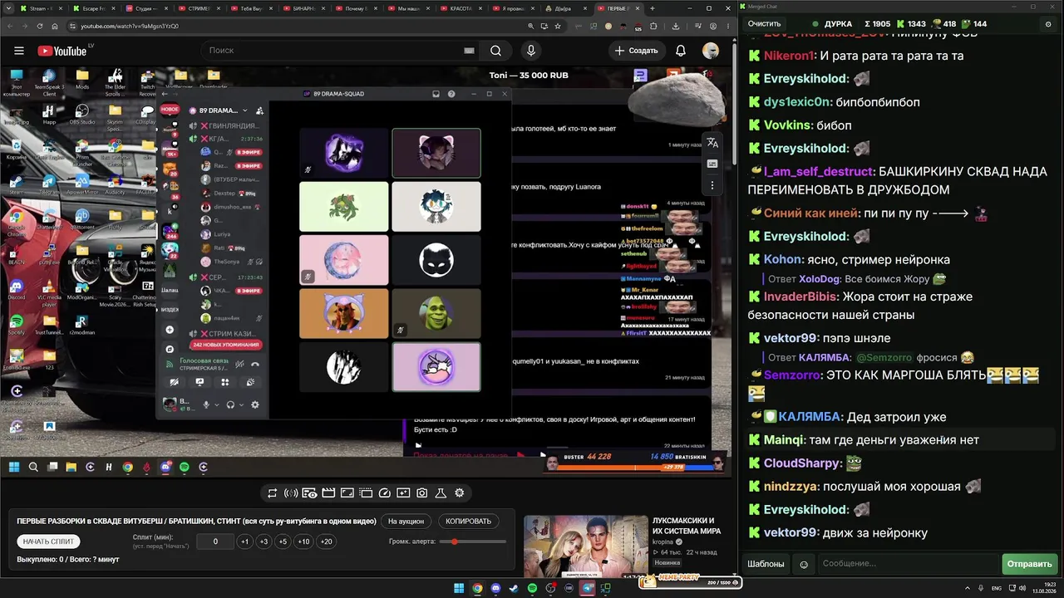1064x598 pixels.
Task: Open the YouTube guide hamburger menu
Action: 19,51
